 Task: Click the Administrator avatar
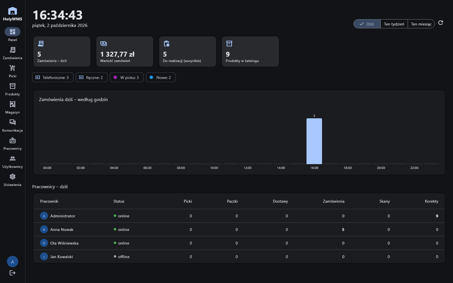pos(44,216)
